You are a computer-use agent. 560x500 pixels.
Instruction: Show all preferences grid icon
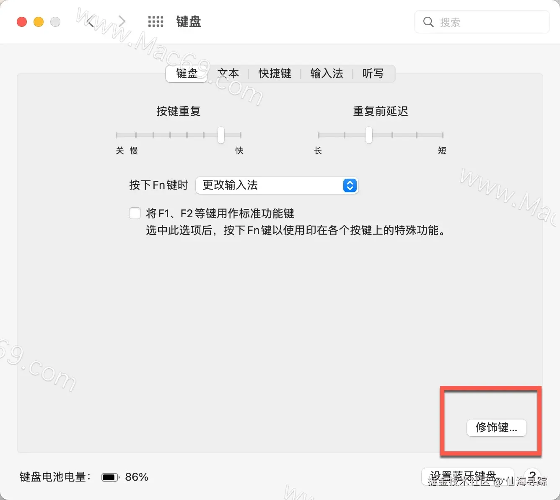pos(156,22)
